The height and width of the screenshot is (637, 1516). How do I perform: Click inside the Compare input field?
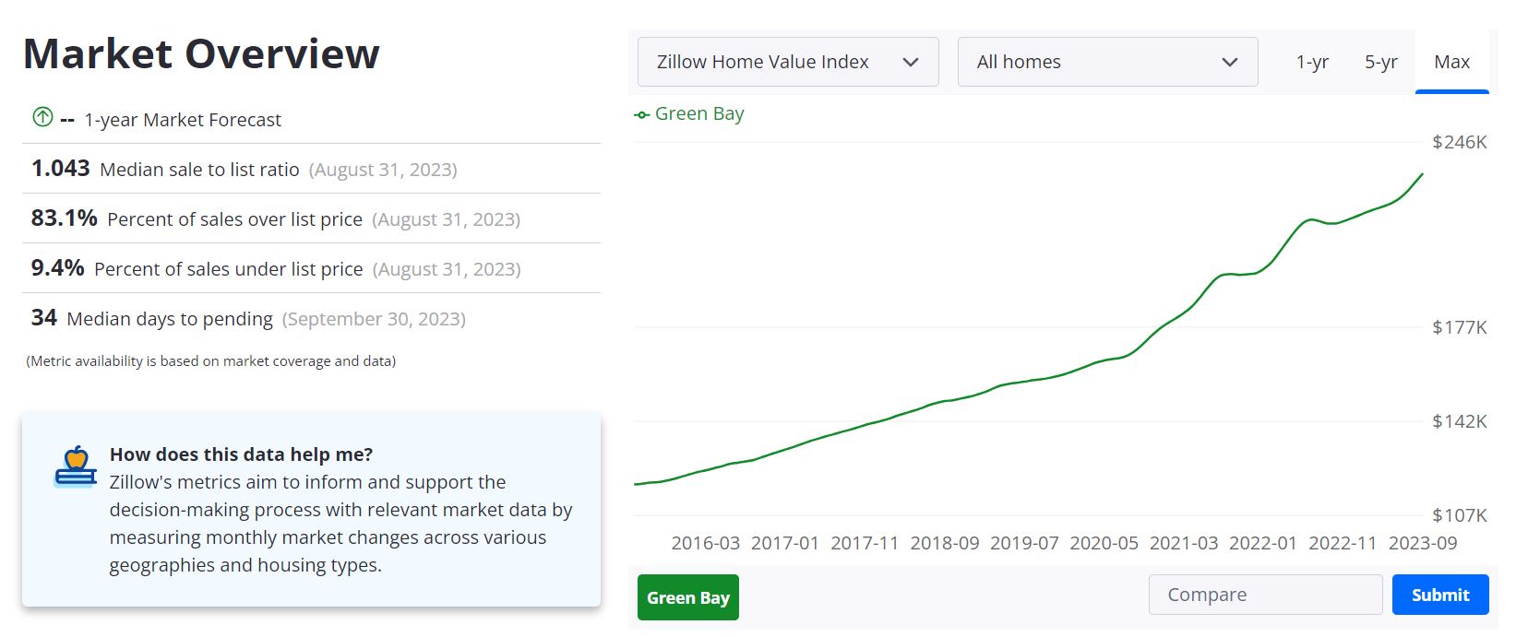pyautogui.click(x=1264, y=595)
